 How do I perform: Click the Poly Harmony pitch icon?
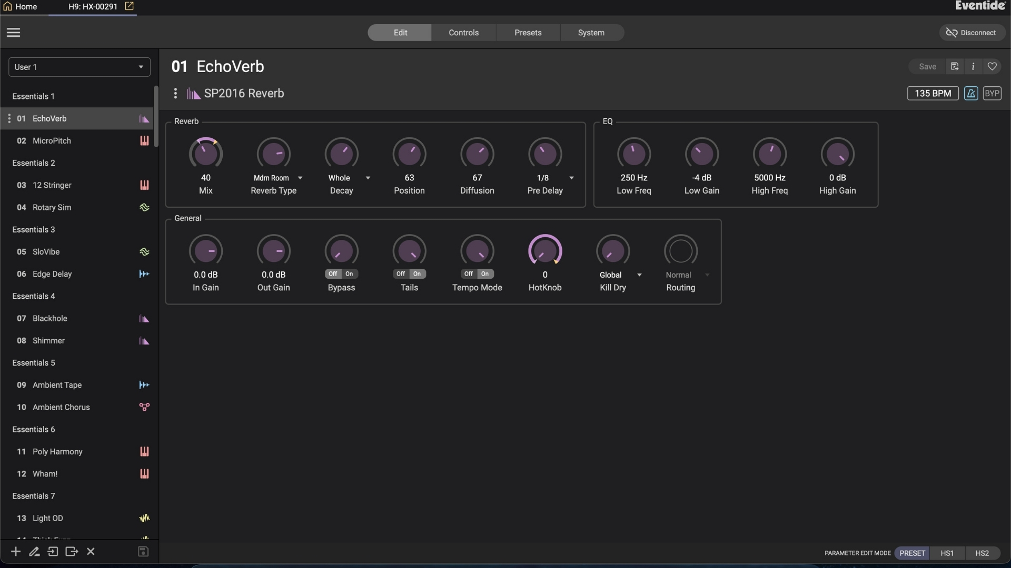[x=144, y=452]
